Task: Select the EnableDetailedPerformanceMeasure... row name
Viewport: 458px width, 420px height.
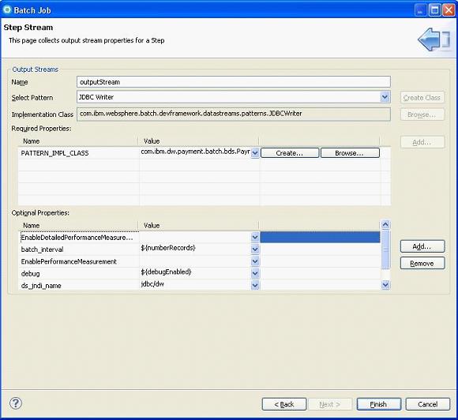Action: [x=77, y=238]
